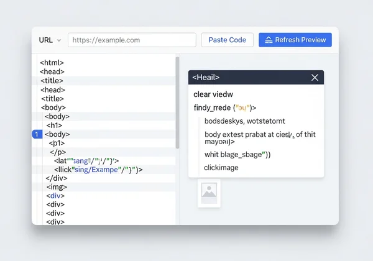Click the </div> closing tag line
Viewport: 373px width, 261px height.
(56, 178)
